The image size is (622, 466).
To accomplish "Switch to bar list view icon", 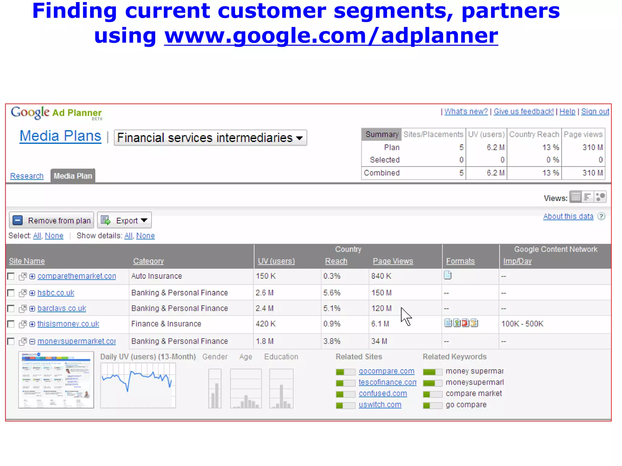I will (588, 197).
